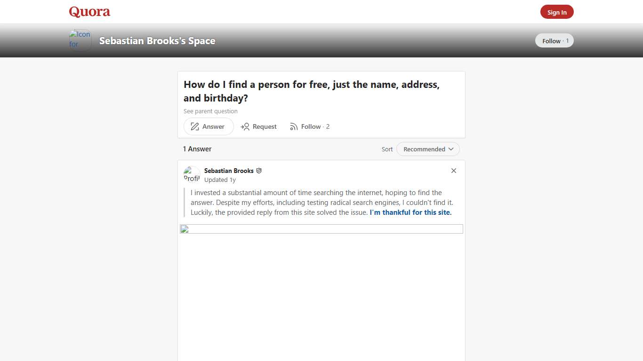Click the Follow feed icon beside the question

click(x=294, y=126)
